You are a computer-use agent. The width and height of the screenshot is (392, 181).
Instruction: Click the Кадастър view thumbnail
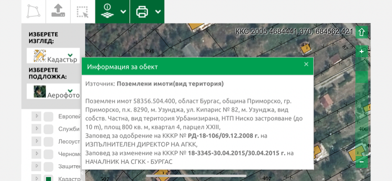pos(40,55)
